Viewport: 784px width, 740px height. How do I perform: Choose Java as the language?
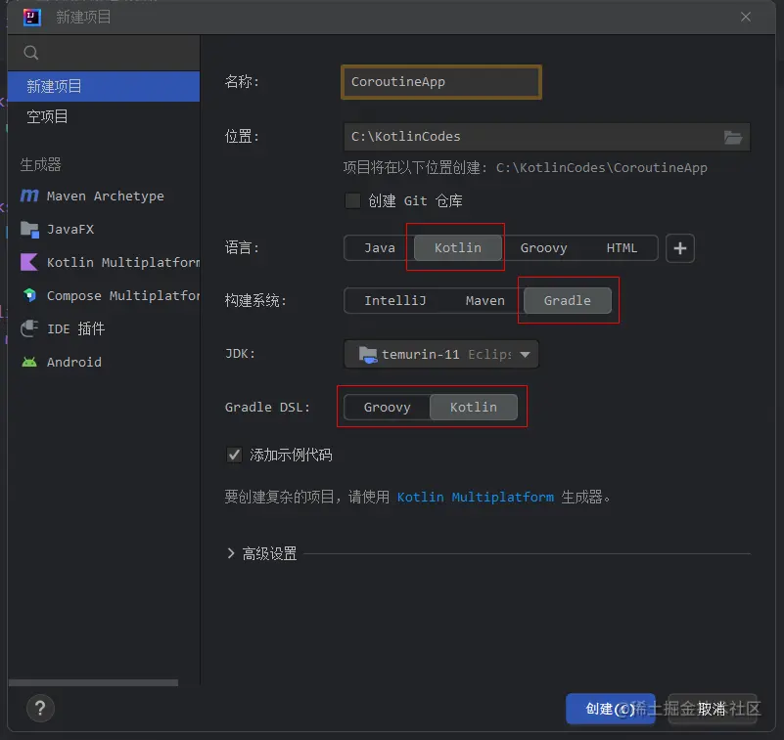[380, 248]
